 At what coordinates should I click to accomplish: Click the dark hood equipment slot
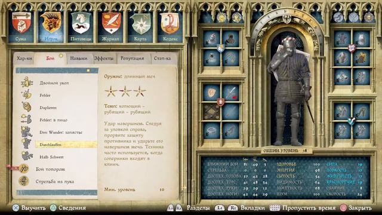[230, 38]
